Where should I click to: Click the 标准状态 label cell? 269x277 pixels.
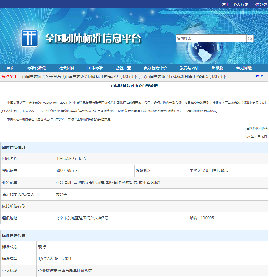point(19,247)
